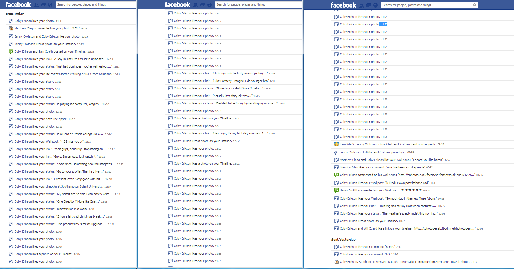
Task: Click green comment icon beside Henry Burkitt notification
Action: 336,190
